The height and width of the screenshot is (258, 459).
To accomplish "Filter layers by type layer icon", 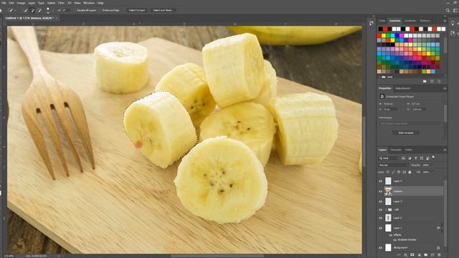I will pos(416,158).
